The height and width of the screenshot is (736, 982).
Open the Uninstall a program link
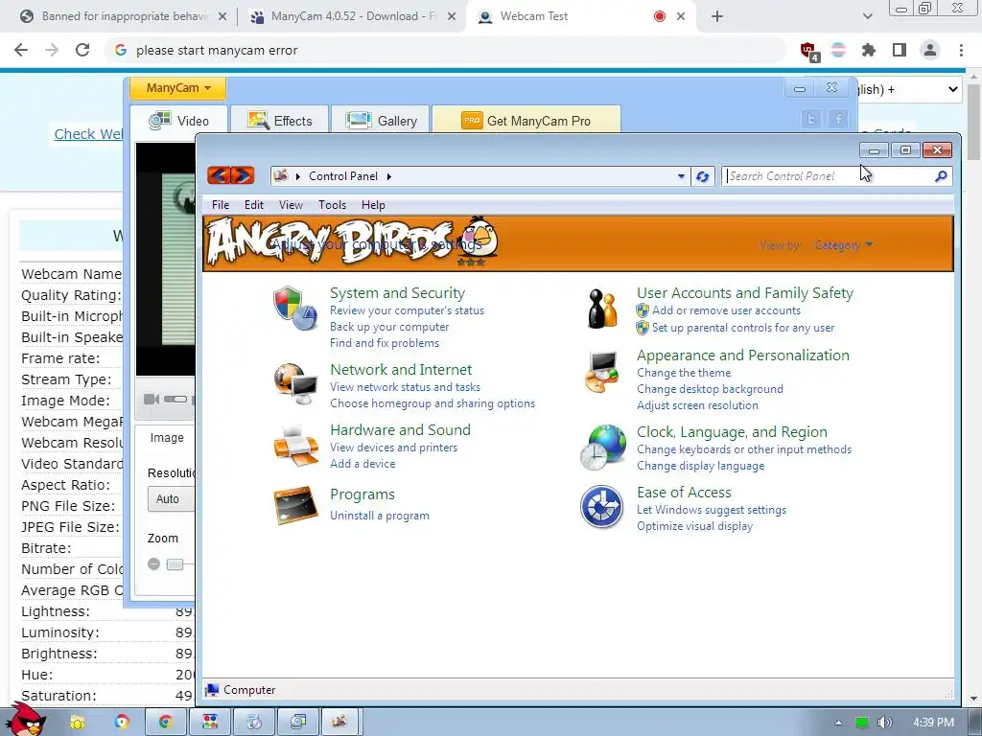point(380,516)
